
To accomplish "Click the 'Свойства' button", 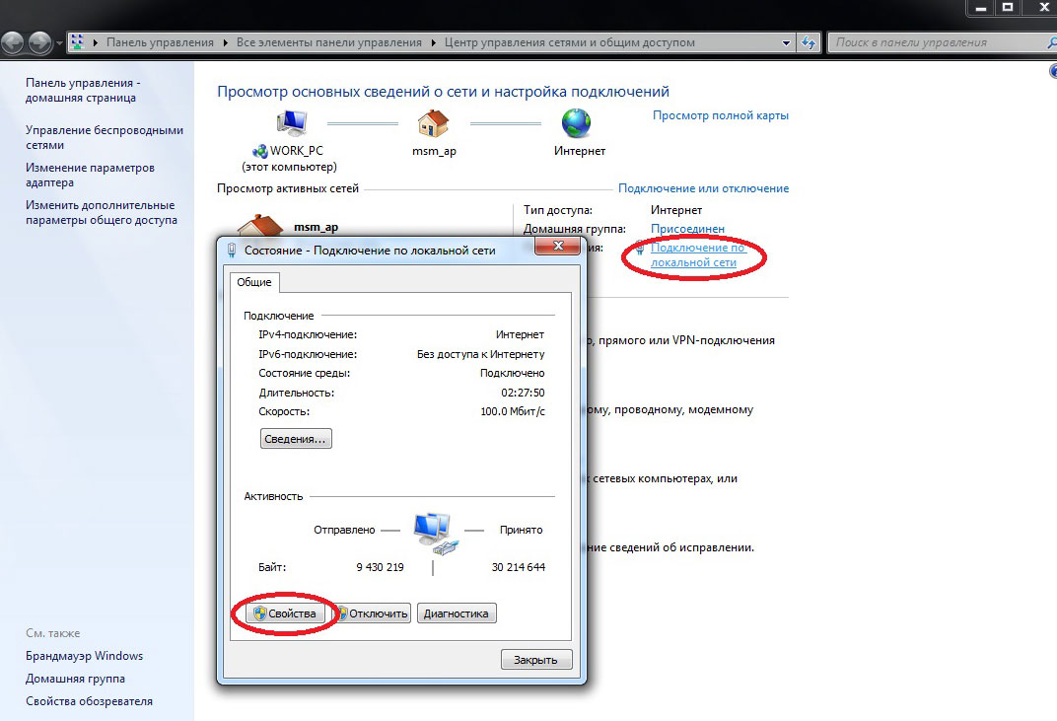I will [285, 613].
